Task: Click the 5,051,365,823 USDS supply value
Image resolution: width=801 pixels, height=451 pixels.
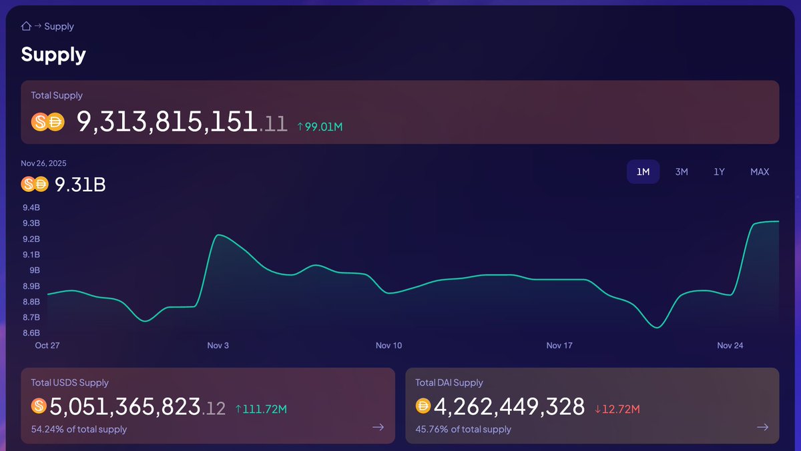Action: pos(138,406)
